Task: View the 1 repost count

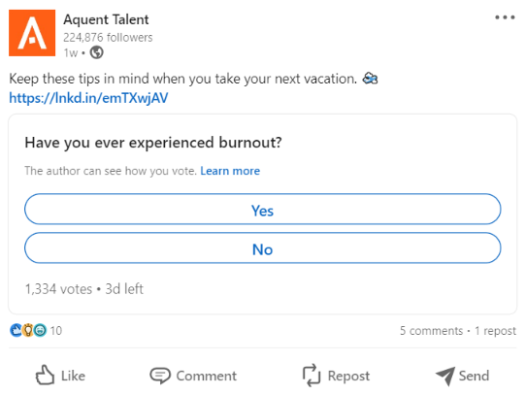Action: [496, 331]
